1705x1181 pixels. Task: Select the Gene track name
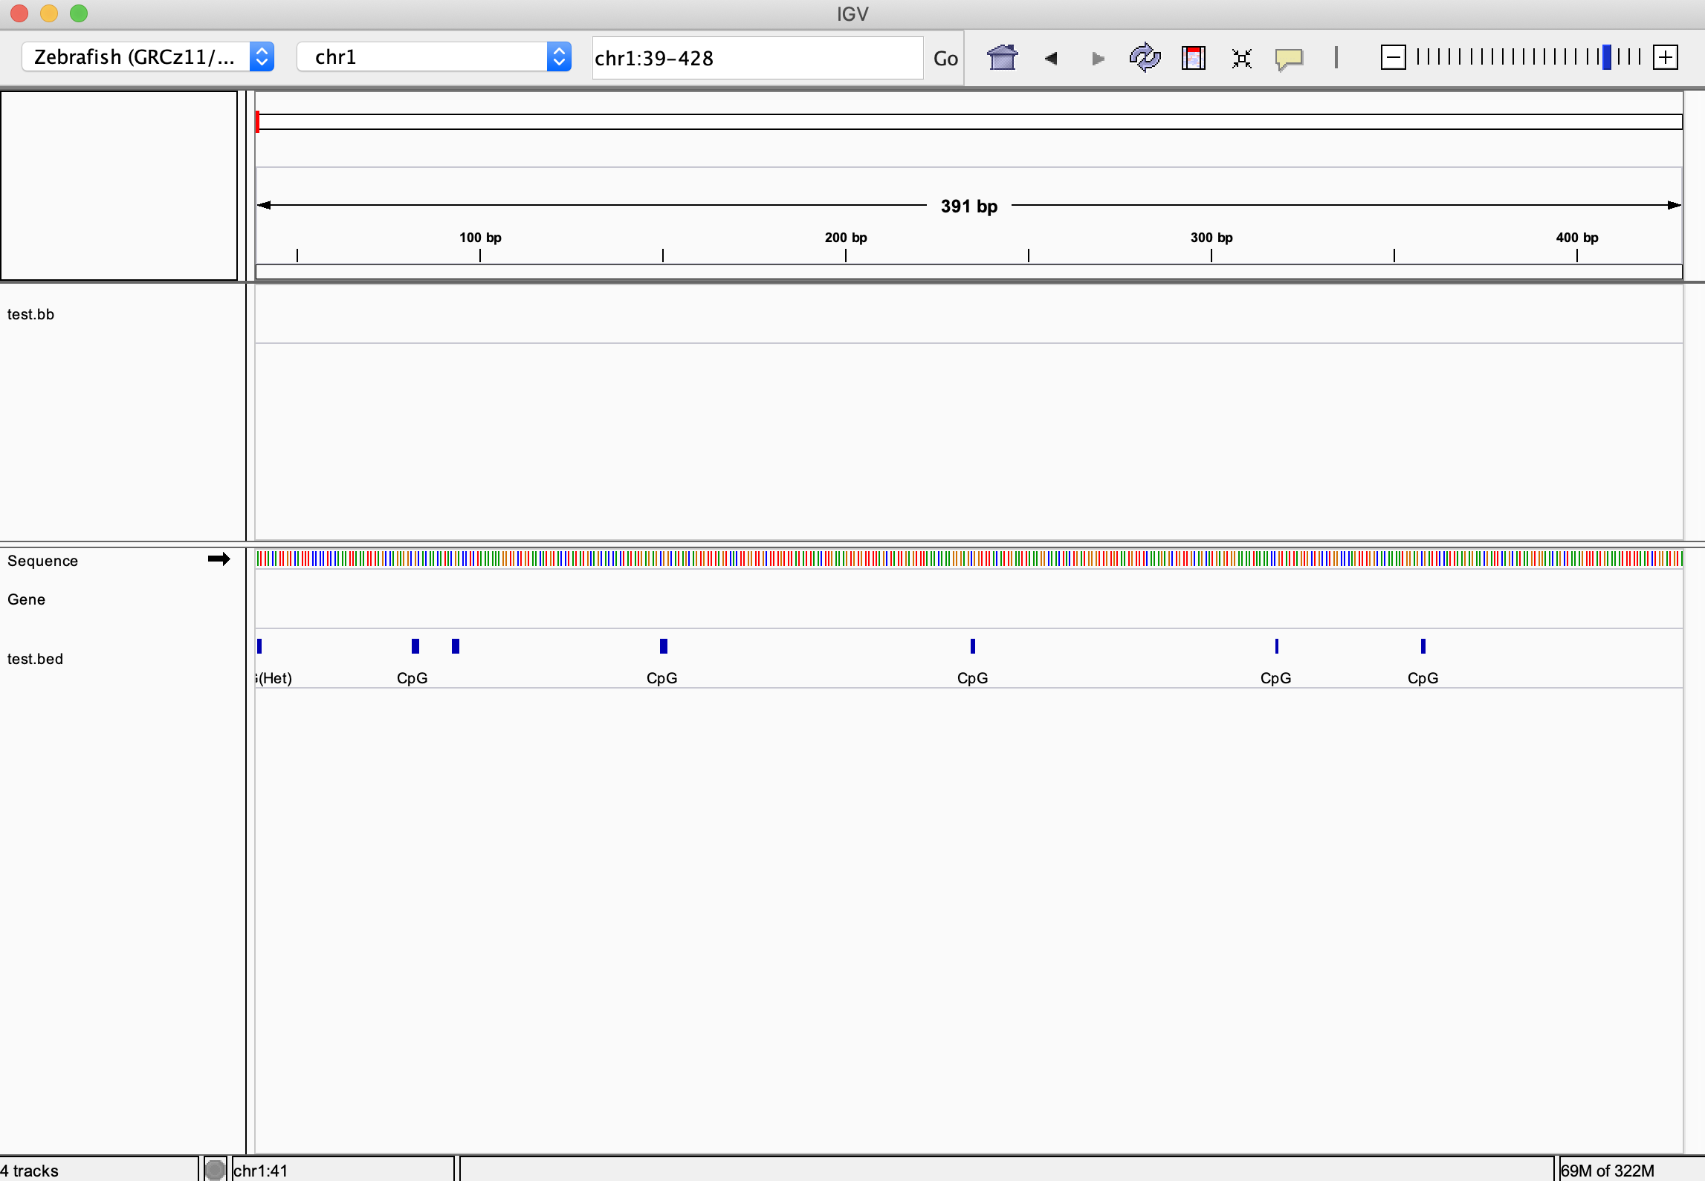(25, 599)
